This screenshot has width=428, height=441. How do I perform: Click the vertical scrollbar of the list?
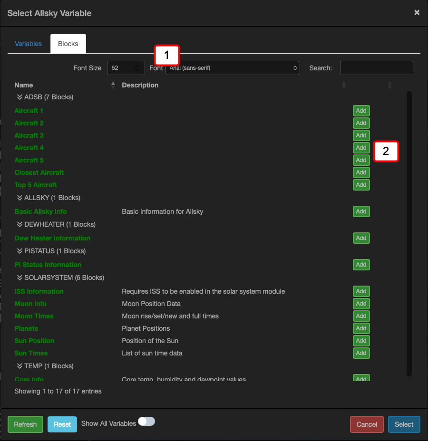point(409,233)
